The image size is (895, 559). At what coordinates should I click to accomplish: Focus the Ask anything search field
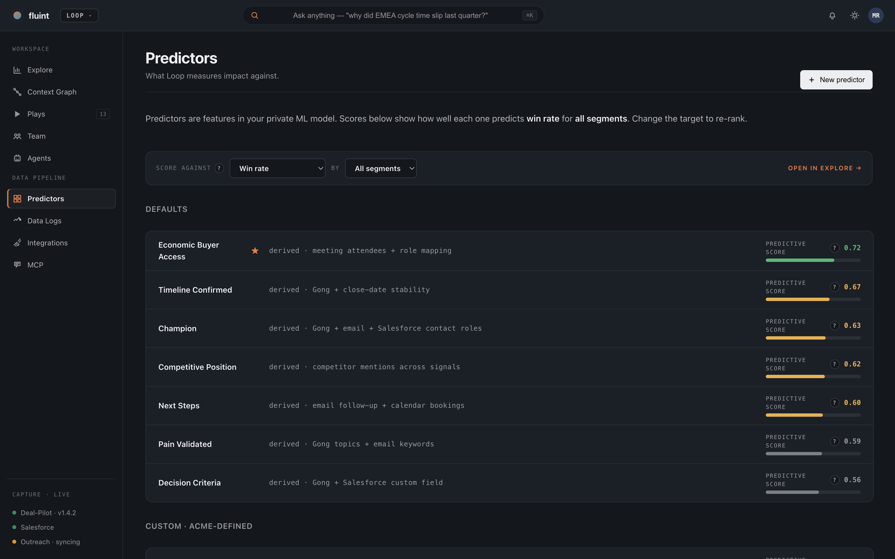pyautogui.click(x=393, y=16)
